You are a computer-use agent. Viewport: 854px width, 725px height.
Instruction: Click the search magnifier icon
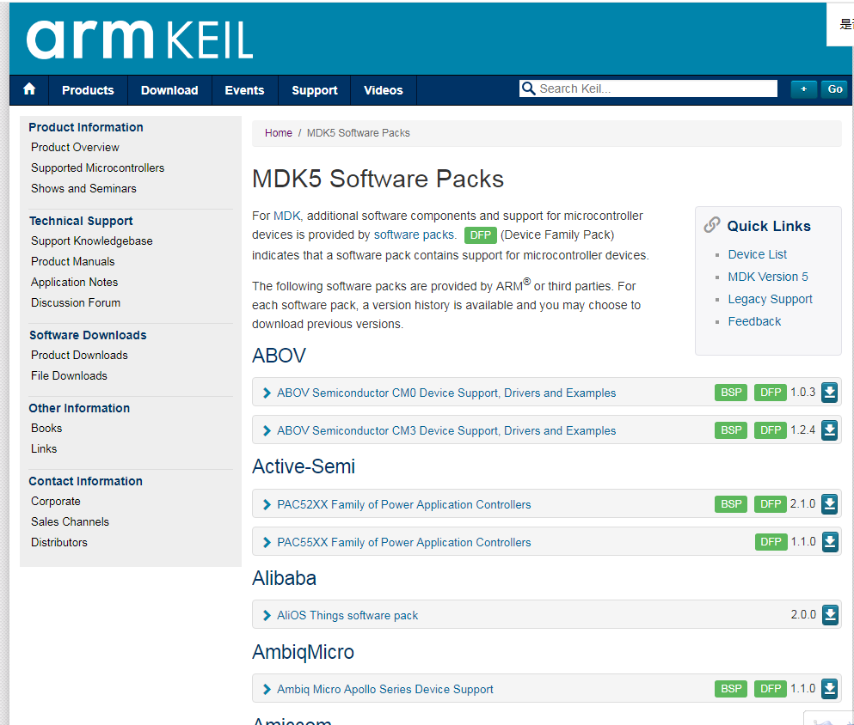pos(528,88)
